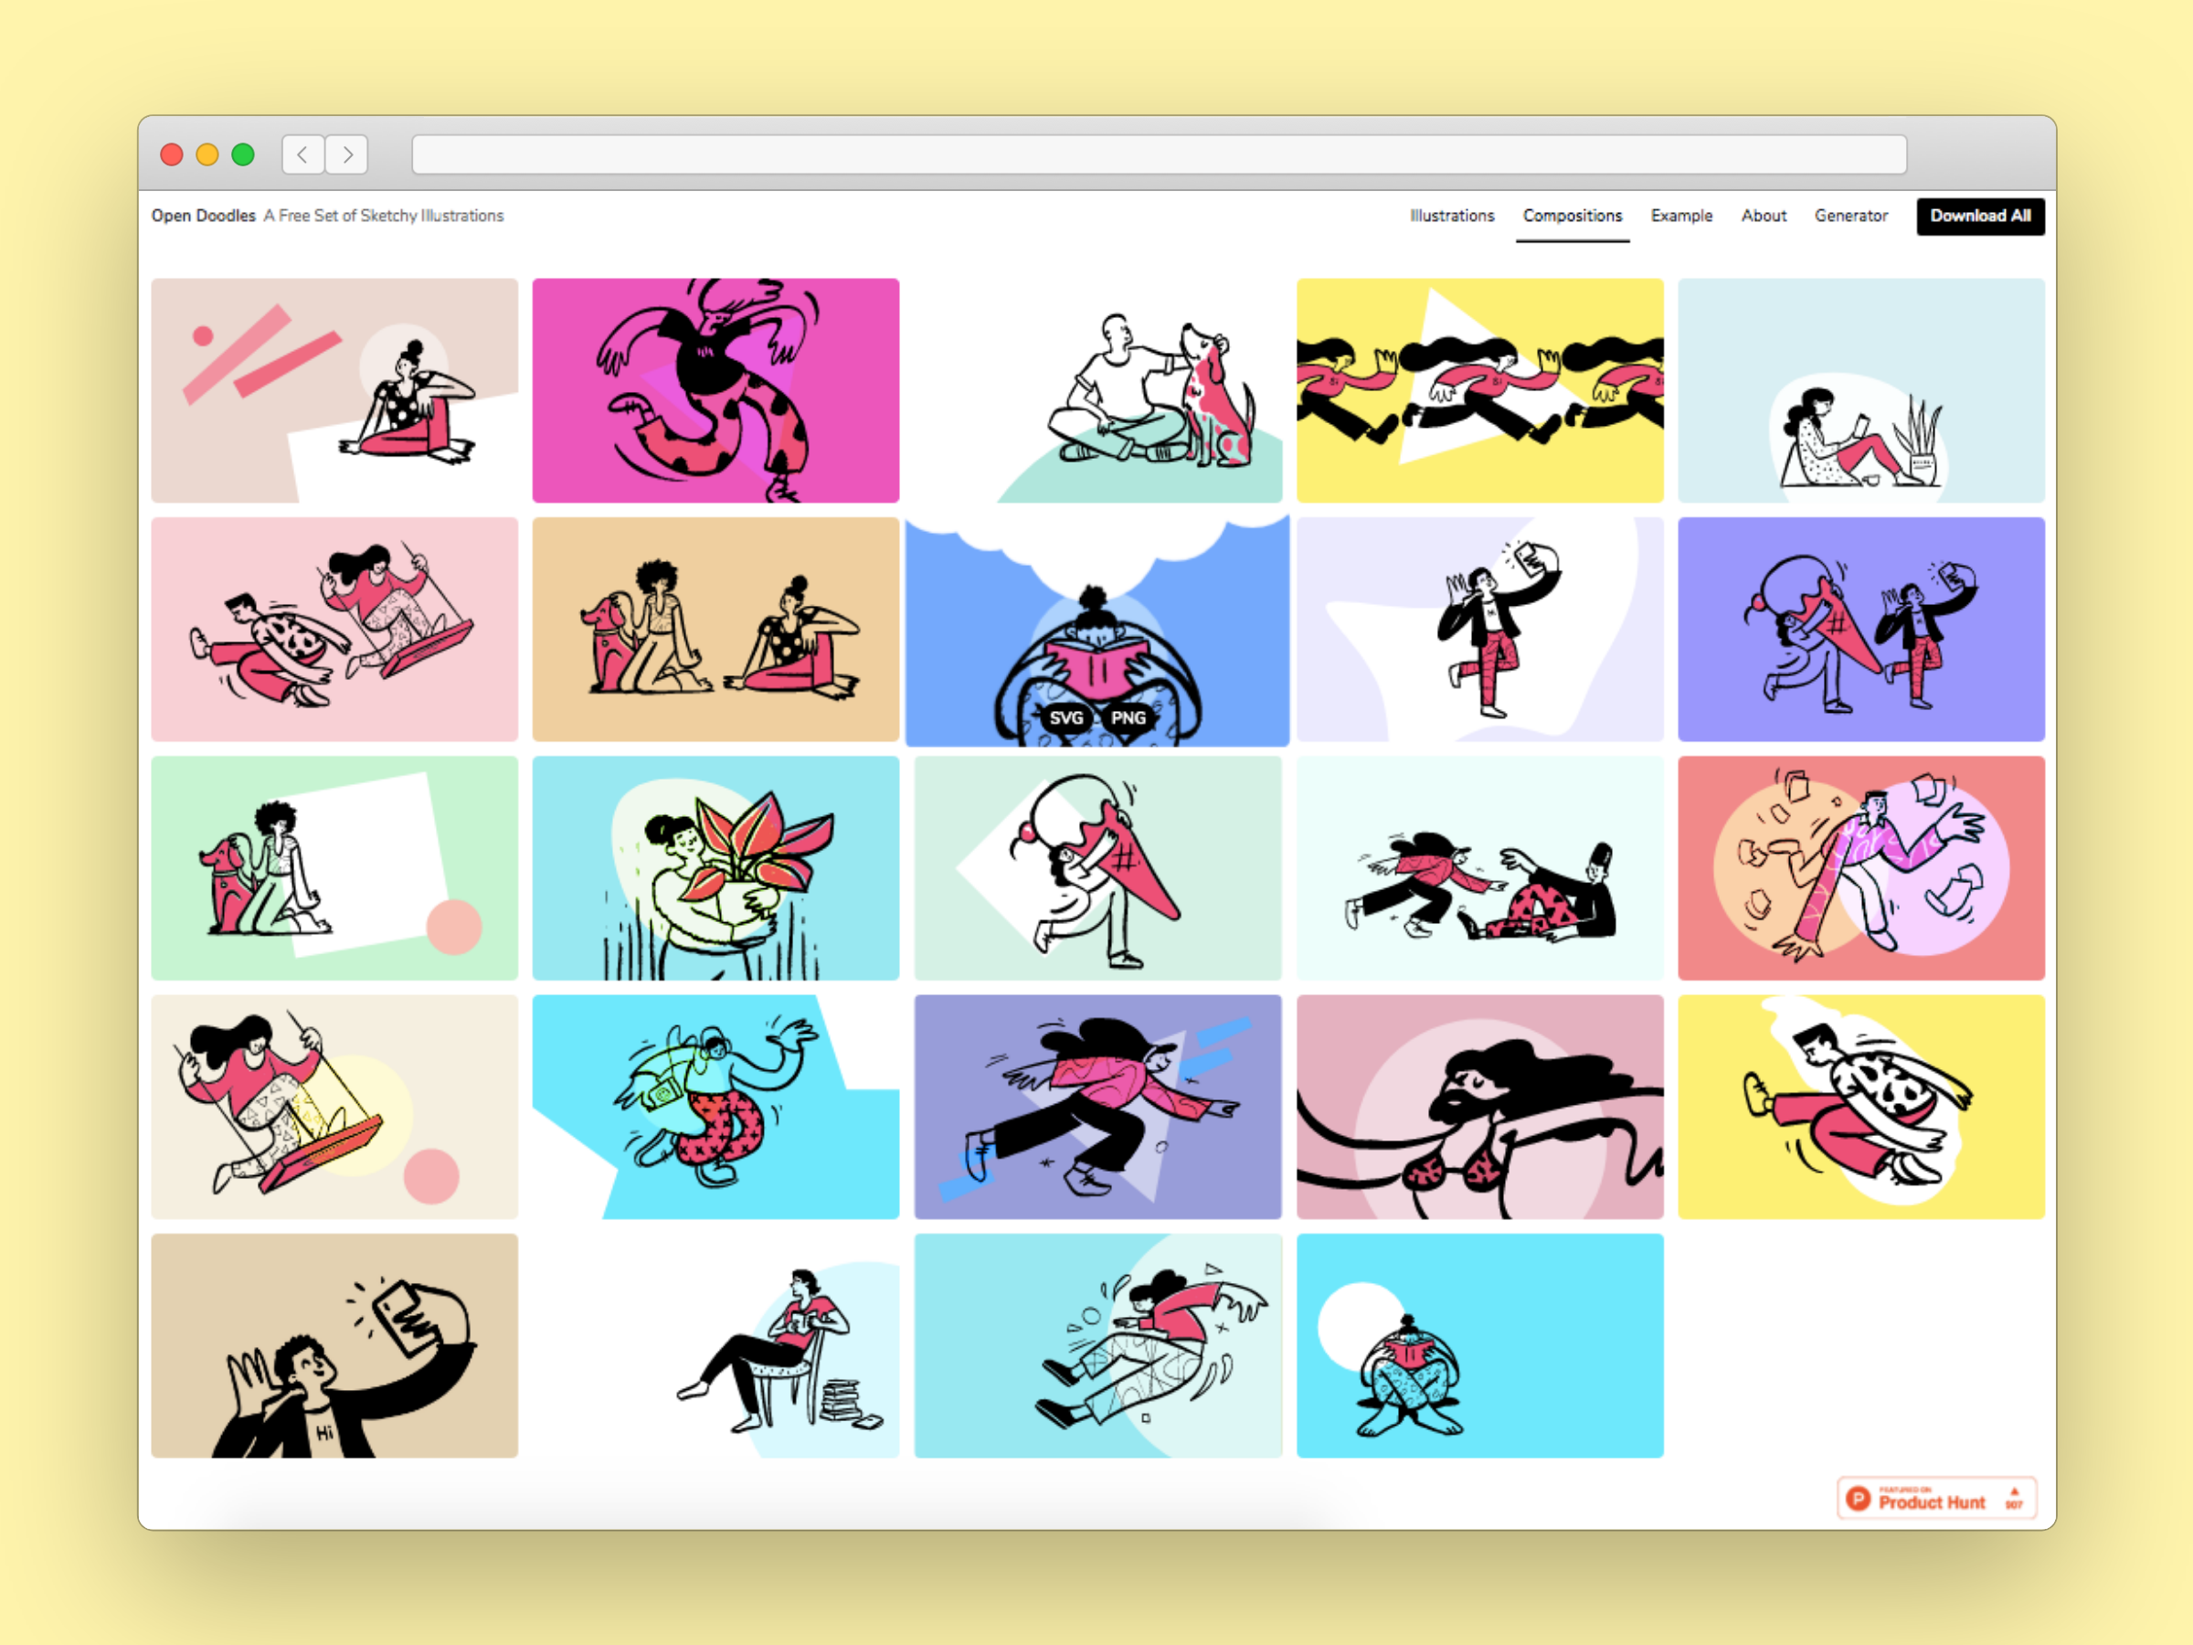The width and height of the screenshot is (2193, 1645).
Task: Open the Illustrations tab
Action: (x=1451, y=217)
